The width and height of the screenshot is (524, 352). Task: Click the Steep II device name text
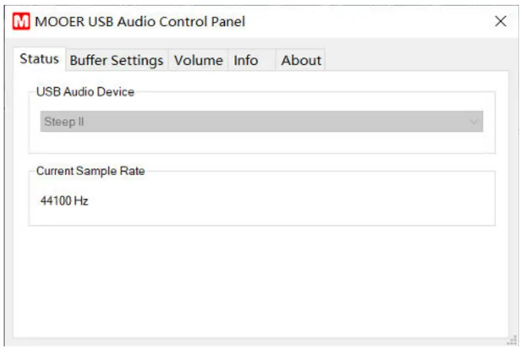click(64, 122)
